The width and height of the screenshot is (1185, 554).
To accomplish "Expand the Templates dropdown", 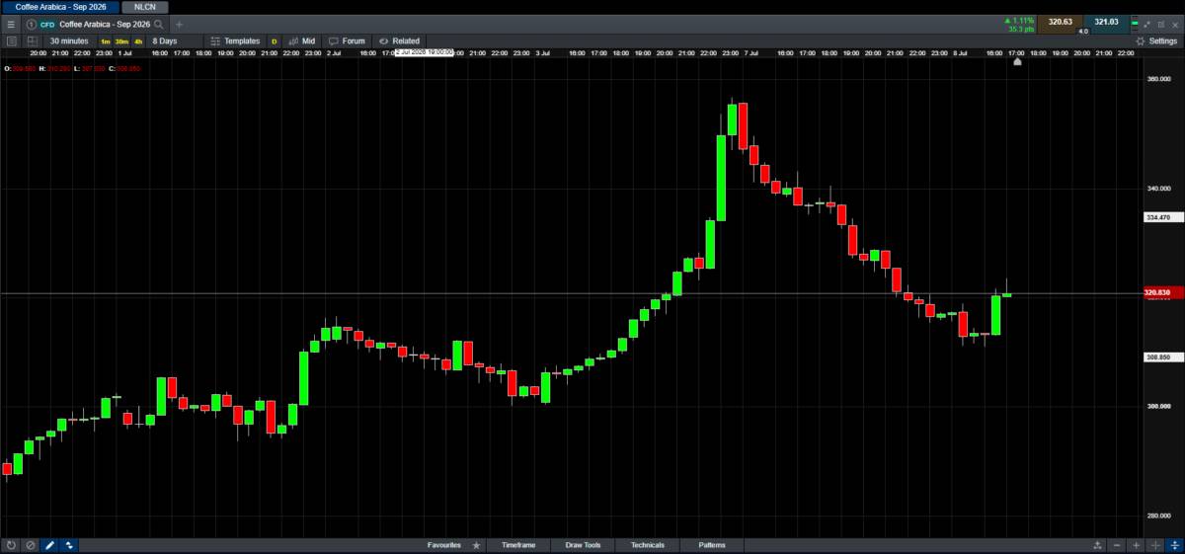I will [x=235, y=41].
